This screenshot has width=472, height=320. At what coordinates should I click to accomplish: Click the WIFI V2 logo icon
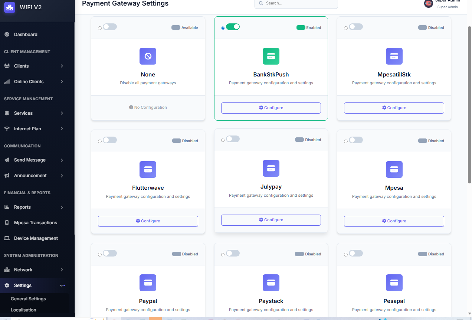[x=10, y=7]
